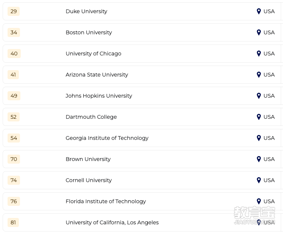
Task: Select Dartmouth College location pin icon
Action: click(258, 117)
